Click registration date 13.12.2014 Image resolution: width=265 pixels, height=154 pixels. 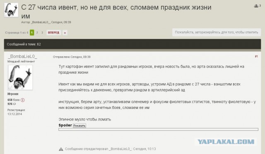[14, 114]
